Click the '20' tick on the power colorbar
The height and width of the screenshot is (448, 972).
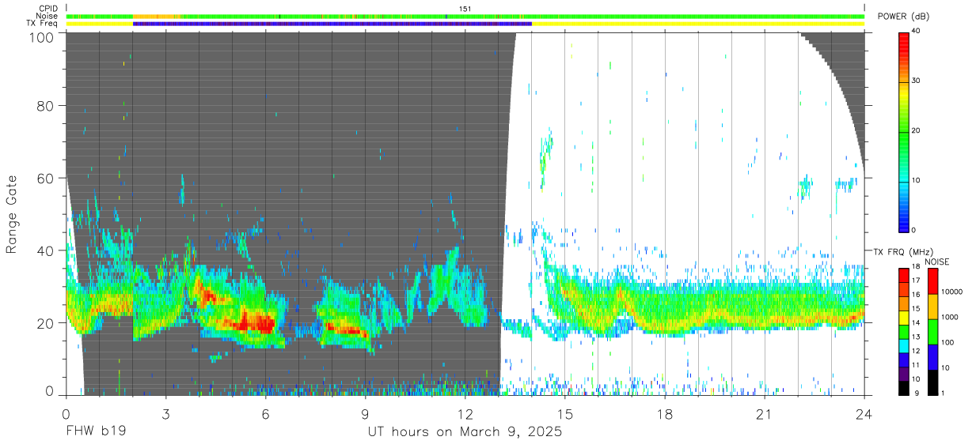tap(917, 131)
